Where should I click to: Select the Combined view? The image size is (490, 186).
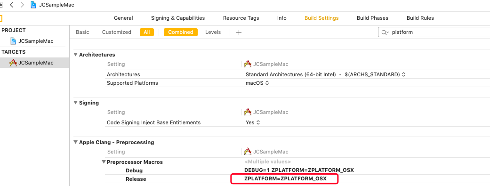(x=181, y=32)
